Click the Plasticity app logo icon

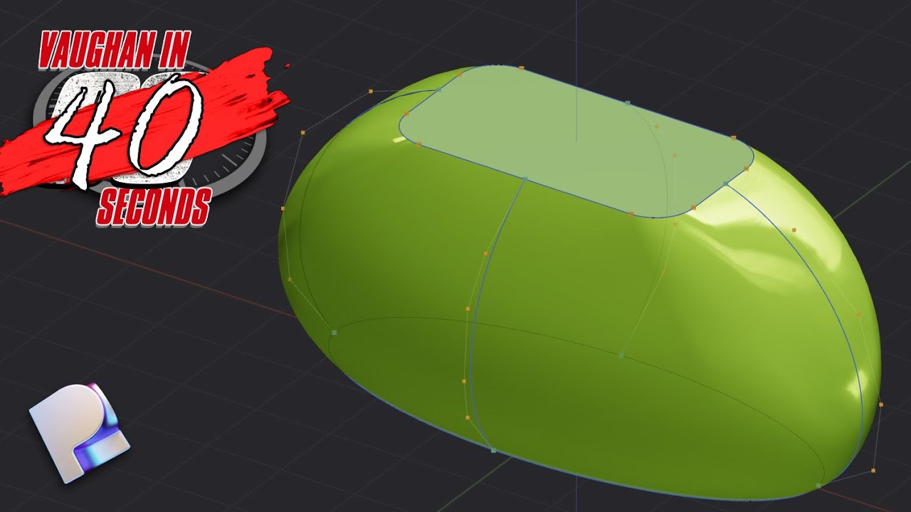pos(79,432)
